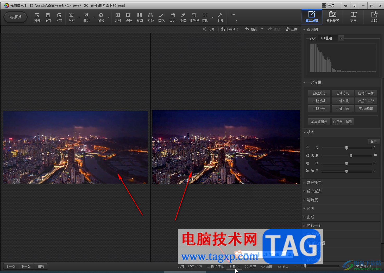Viewport: 384px width, 273px height.
Task: Click the 旋转 rotate tool
Action: (101, 17)
